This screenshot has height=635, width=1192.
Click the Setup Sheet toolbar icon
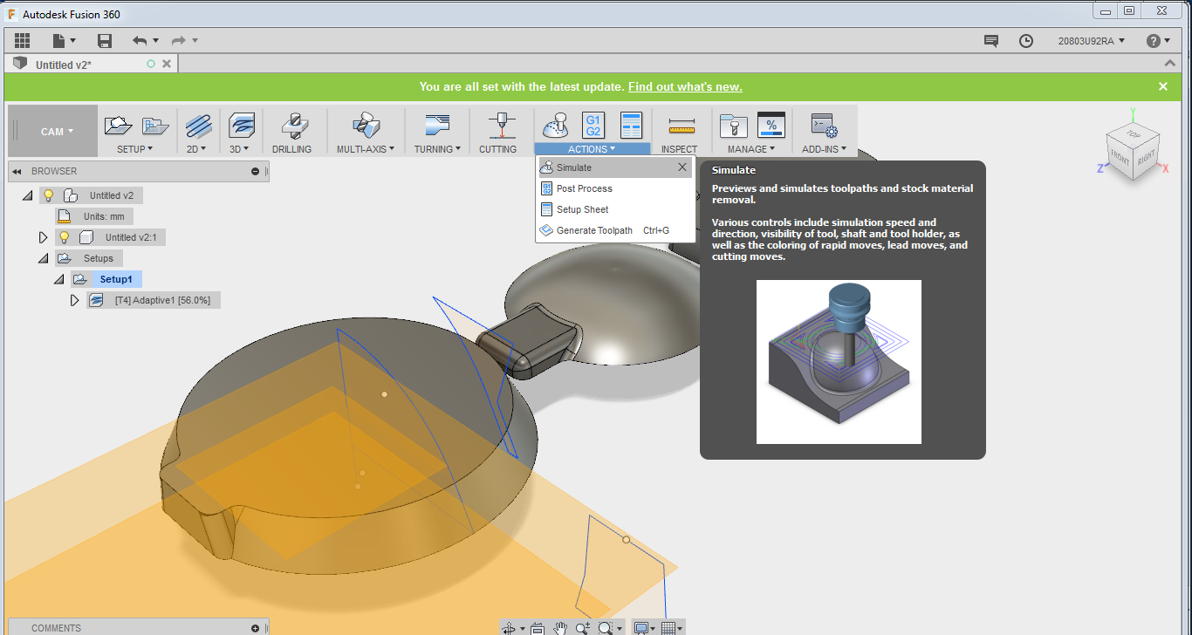[631, 126]
